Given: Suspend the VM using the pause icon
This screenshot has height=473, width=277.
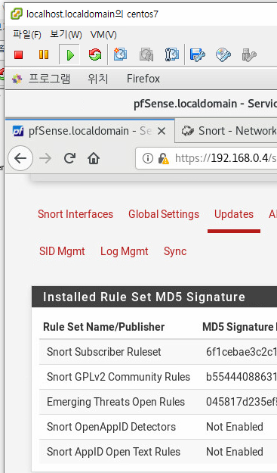Looking at the screenshot, I should (x=44, y=54).
